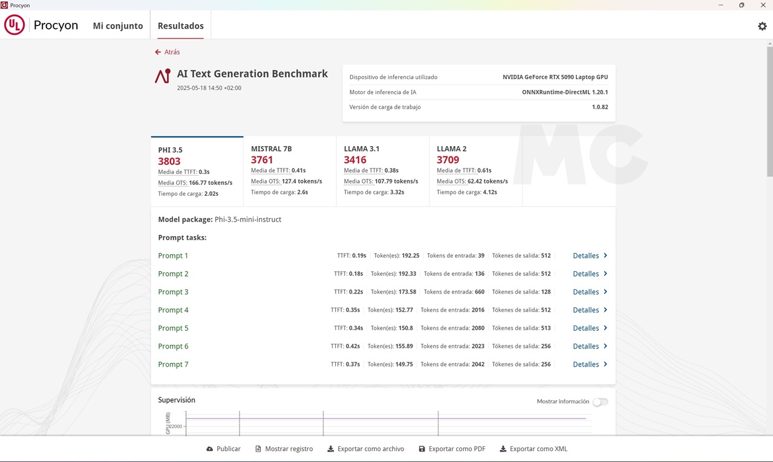The image size is (773, 462).
Task: Open the LLAMA 2 score tab
Action: point(475,171)
